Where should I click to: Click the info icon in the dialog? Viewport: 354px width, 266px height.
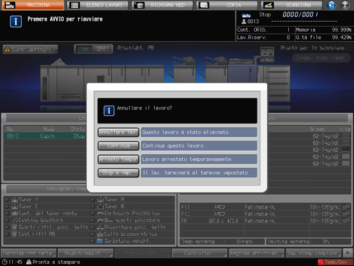(109, 111)
